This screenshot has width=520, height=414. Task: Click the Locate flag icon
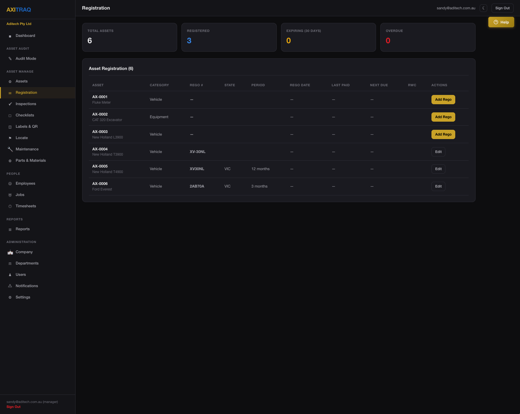point(10,138)
